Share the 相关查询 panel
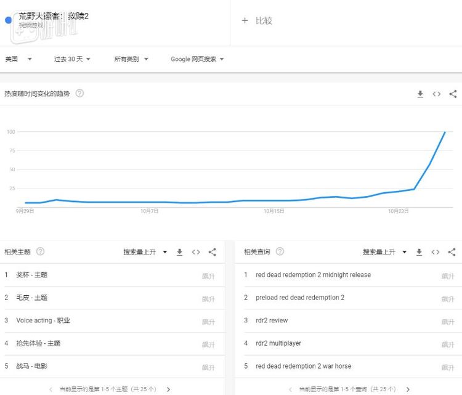462x395 pixels. pyautogui.click(x=452, y=252)
